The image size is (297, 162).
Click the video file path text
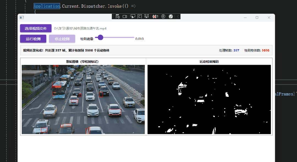point(80,28)
